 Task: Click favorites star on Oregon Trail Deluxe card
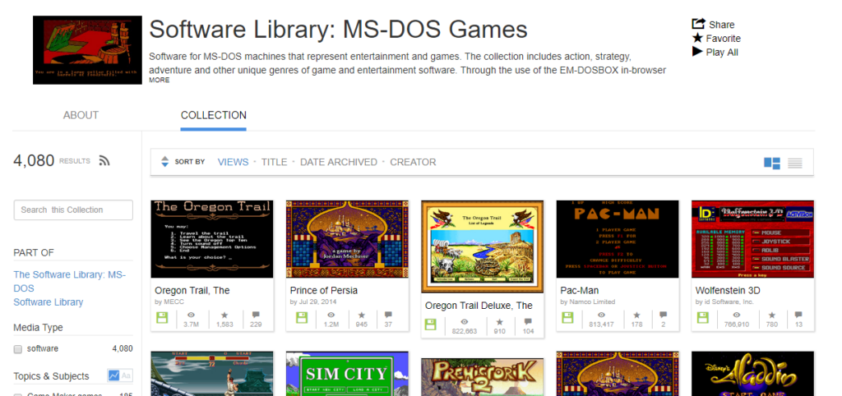[499, 322]
